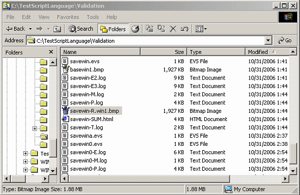
Task: Select savewin.evs file icon
Action: pos(65,61)
